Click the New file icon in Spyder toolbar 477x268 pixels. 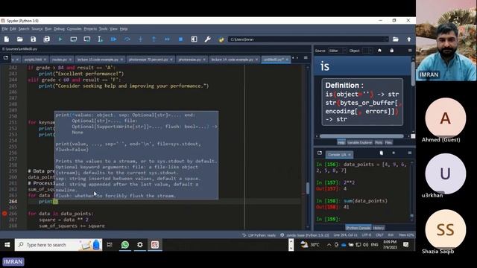[7, 39]
